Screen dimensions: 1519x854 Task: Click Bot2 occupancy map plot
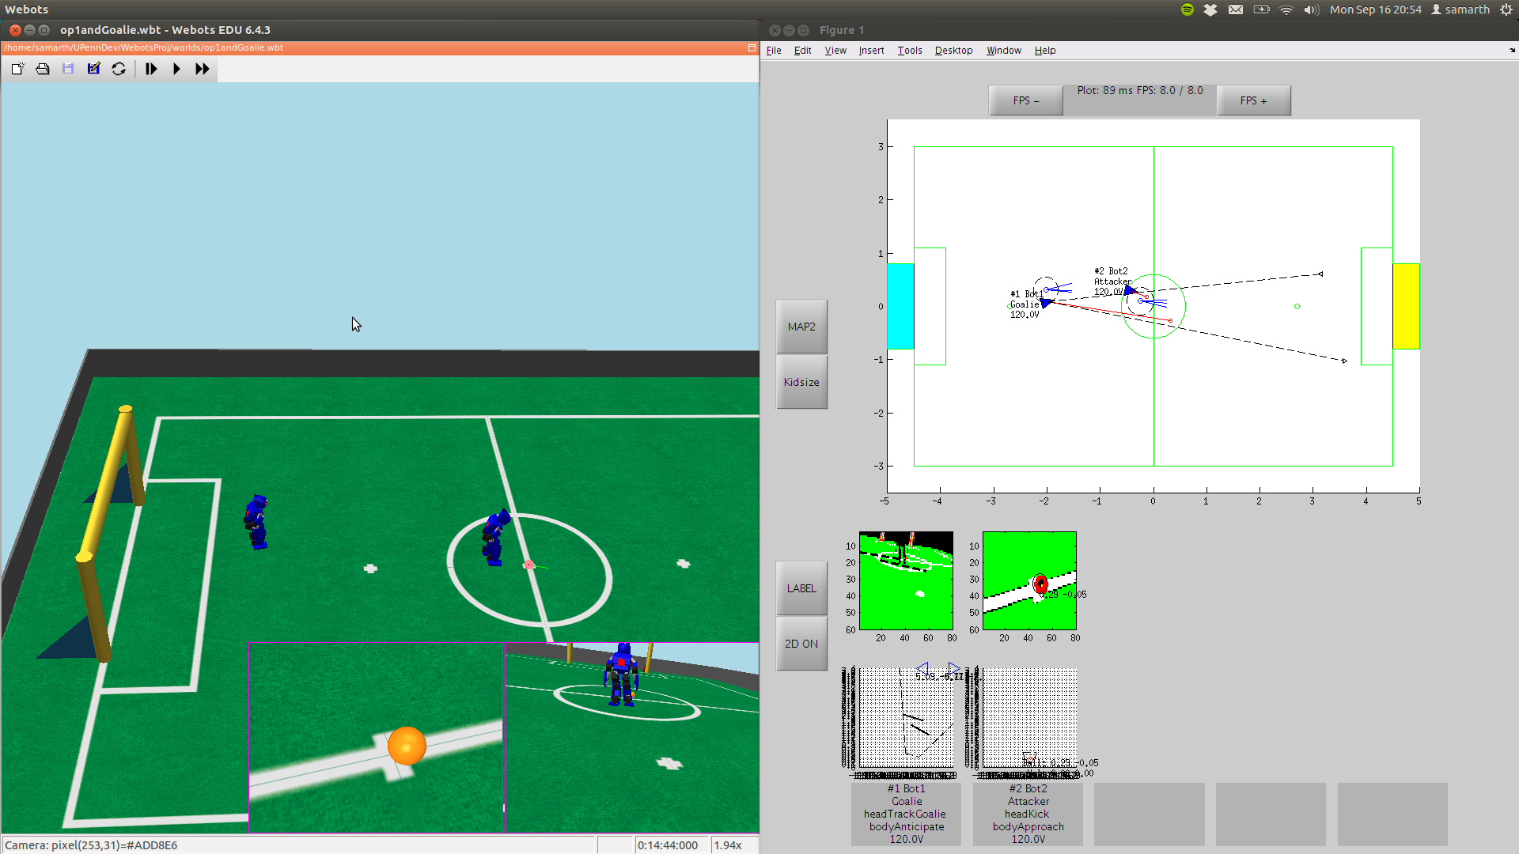(x=1029, y=718)
